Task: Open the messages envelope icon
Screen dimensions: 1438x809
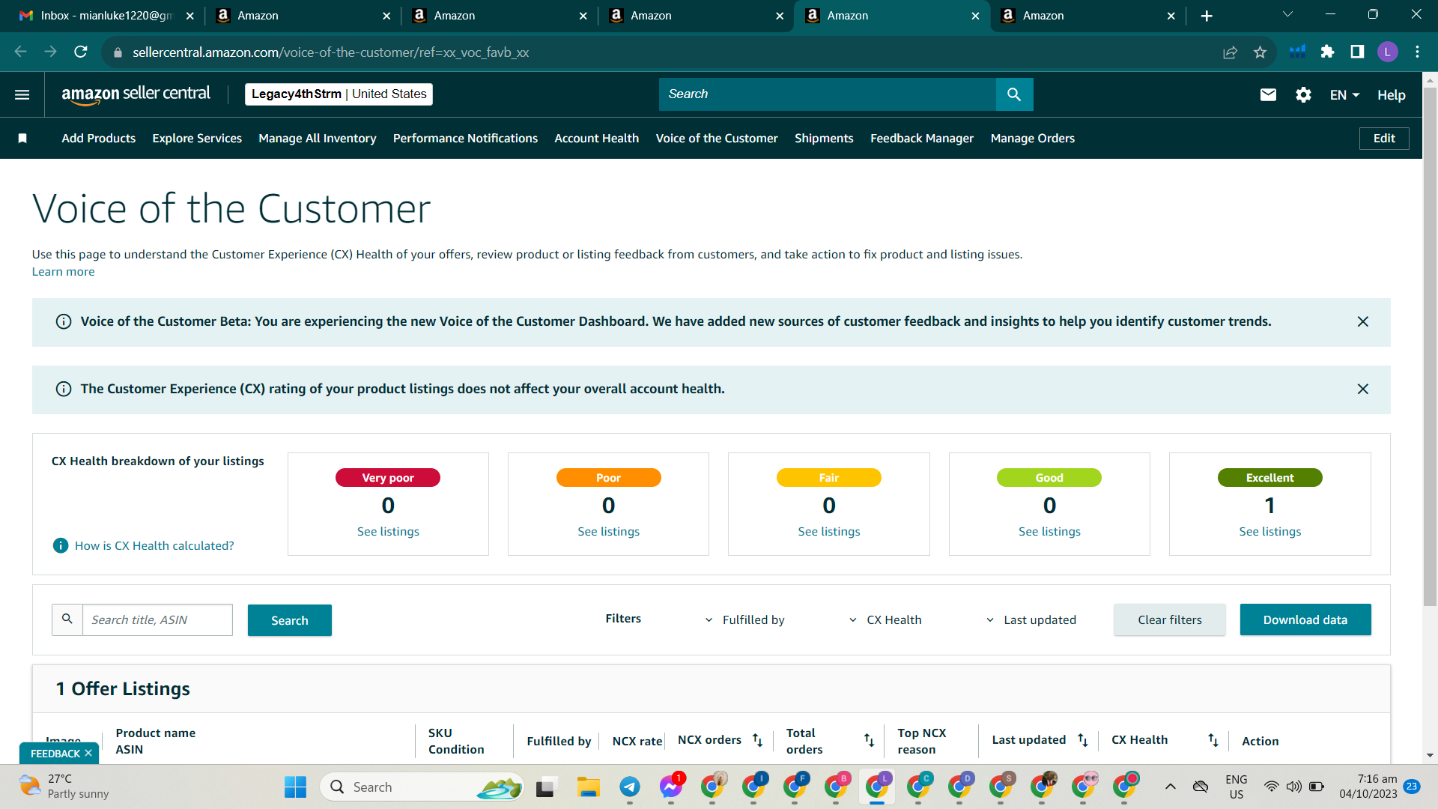Action: 1268,94
